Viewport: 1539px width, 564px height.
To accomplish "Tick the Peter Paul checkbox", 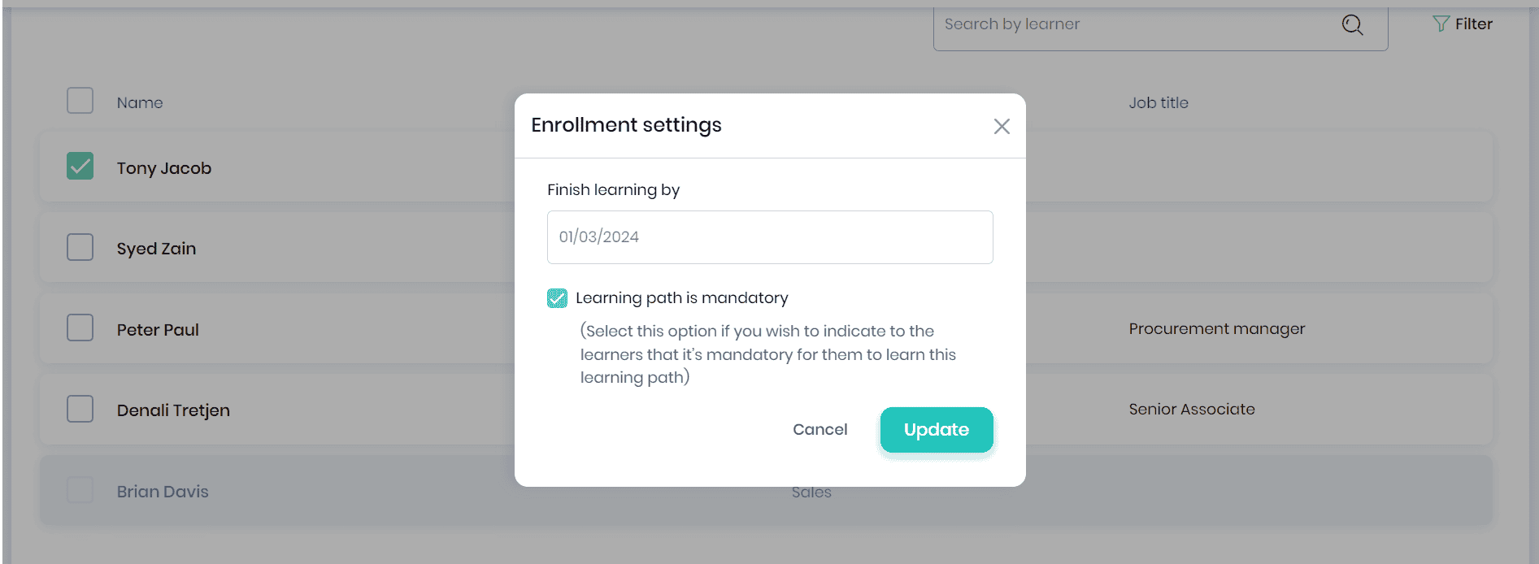I will (x=80, y=328).
